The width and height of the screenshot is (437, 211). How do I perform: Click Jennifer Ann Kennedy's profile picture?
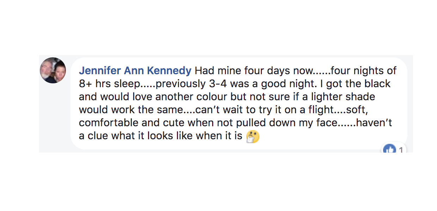pyautogui.click(x=53, y=70)
